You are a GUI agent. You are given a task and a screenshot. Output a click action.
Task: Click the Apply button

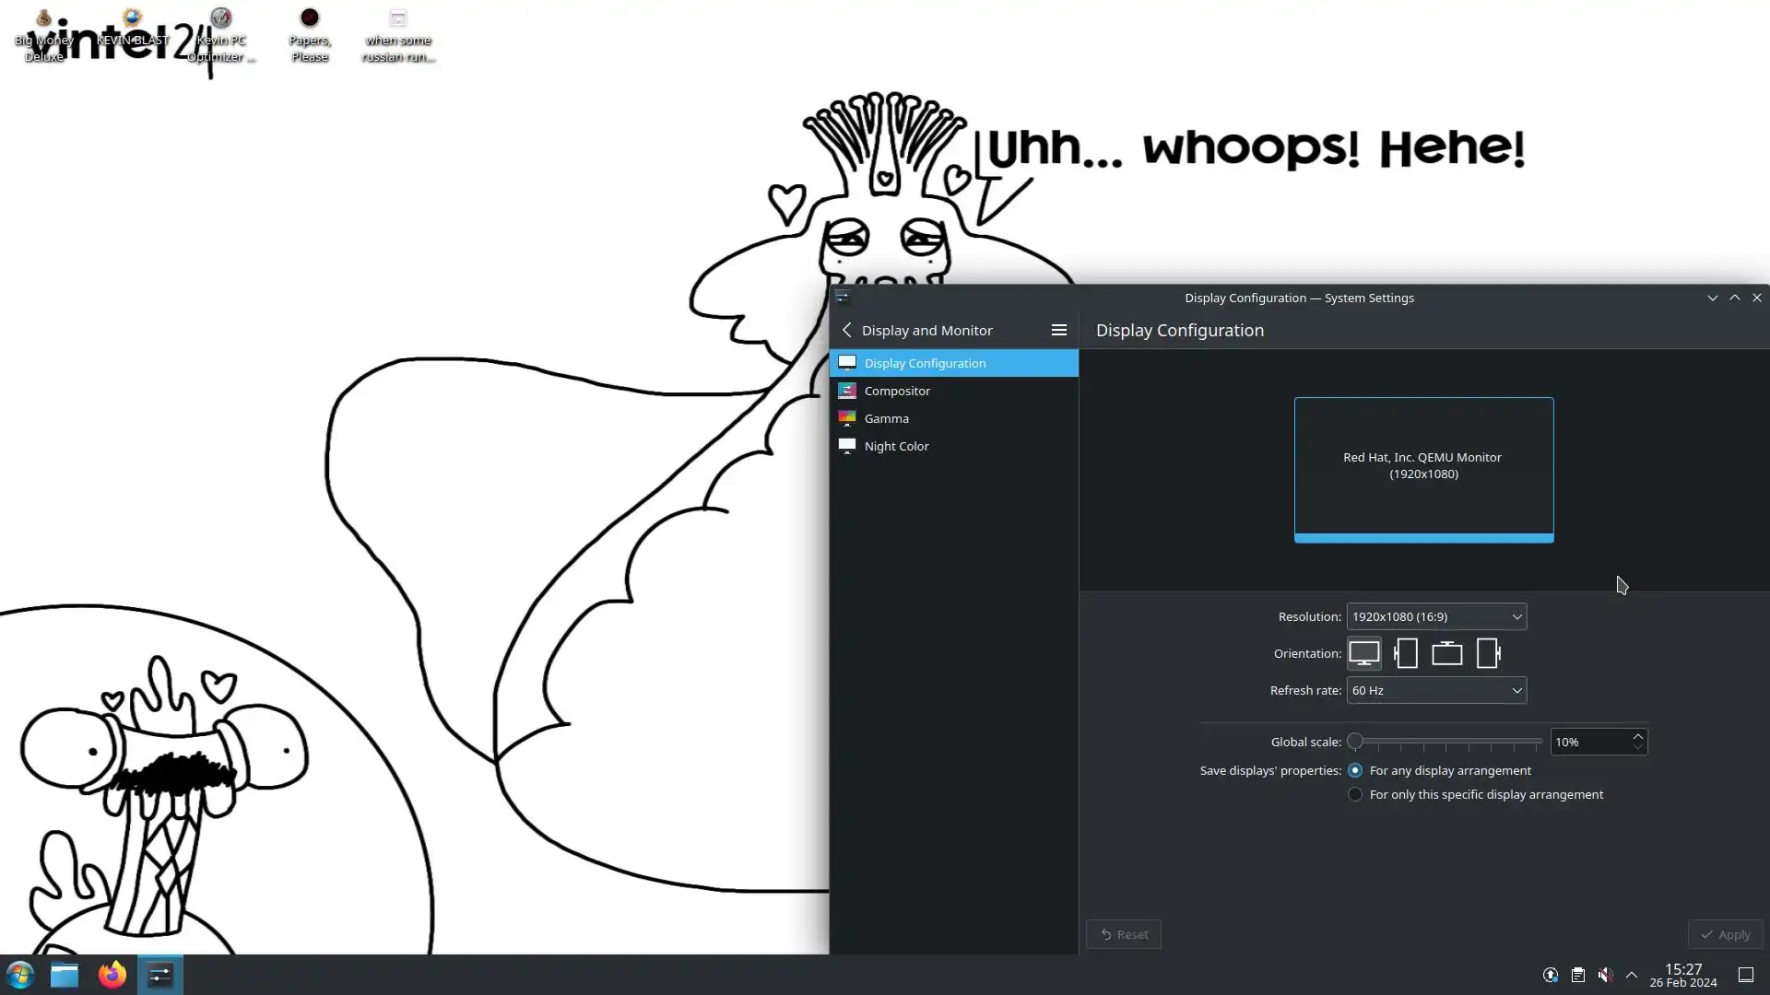(1725, 934)
